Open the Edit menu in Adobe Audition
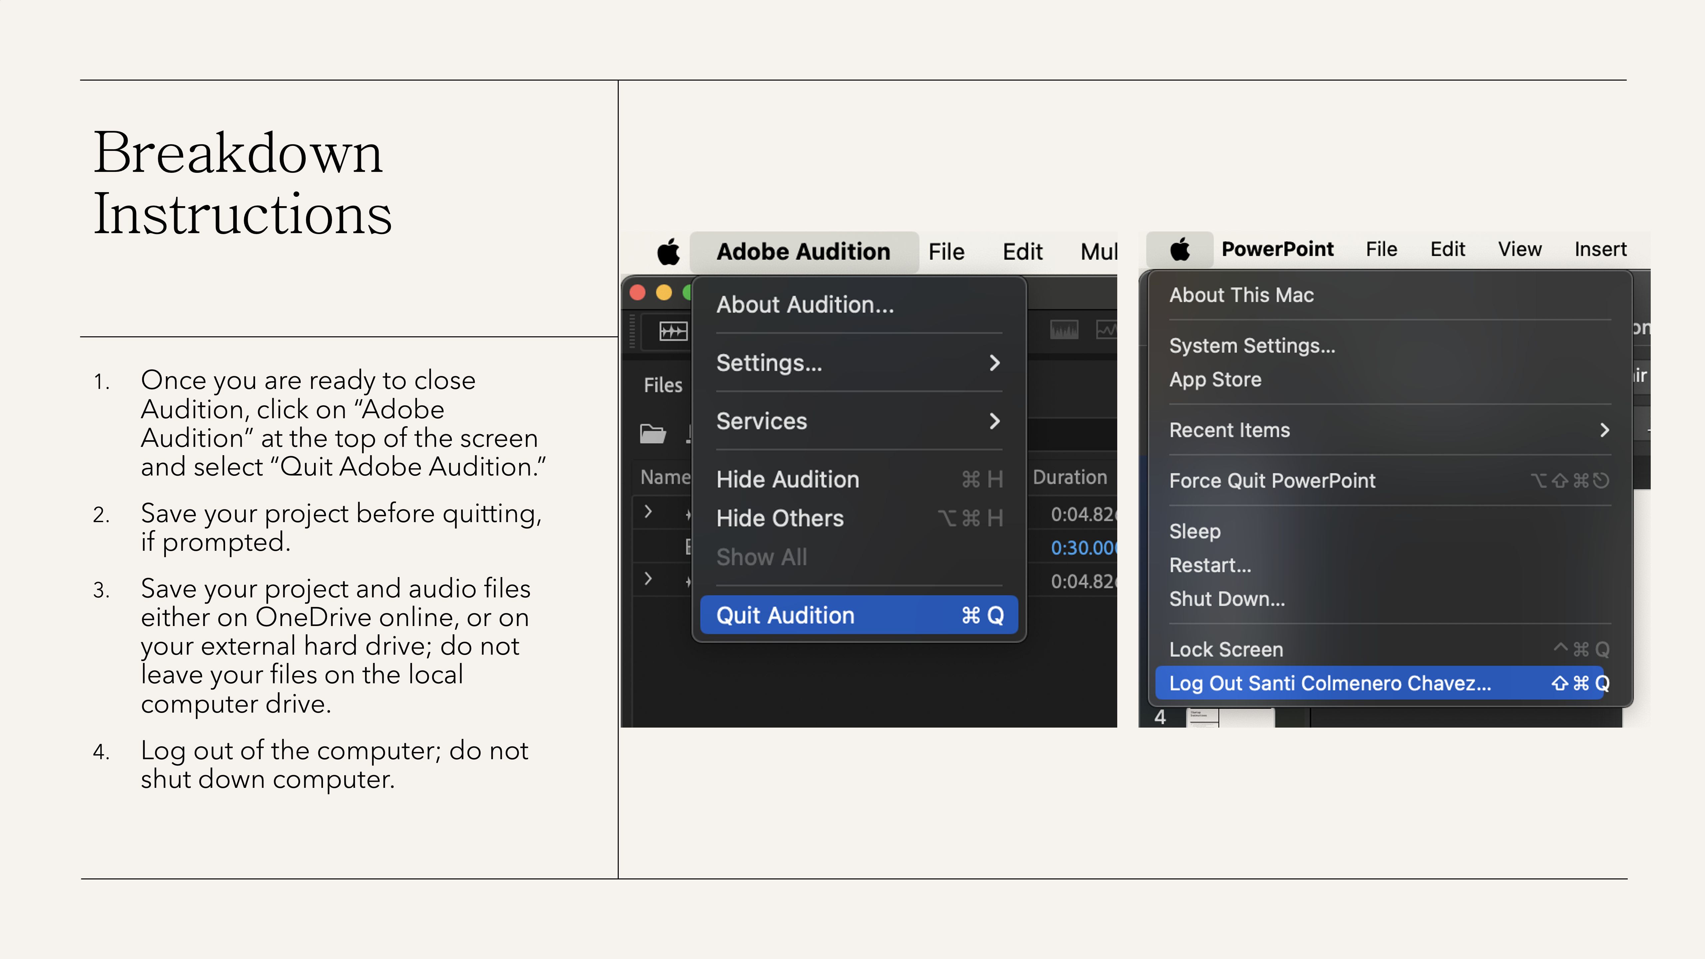Image resolution: width=1705 pixels, height=959 pixels. [x=1023, y=251]
